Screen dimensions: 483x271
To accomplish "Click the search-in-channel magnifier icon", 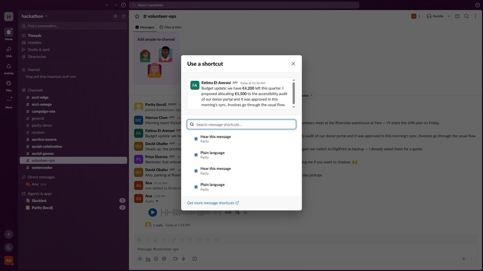I will (x=466, y=16).
